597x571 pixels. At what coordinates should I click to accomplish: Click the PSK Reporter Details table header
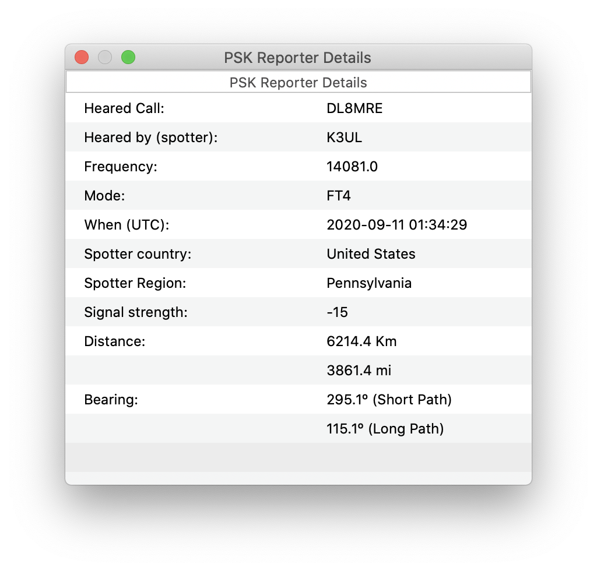click(x=298, y=82)
